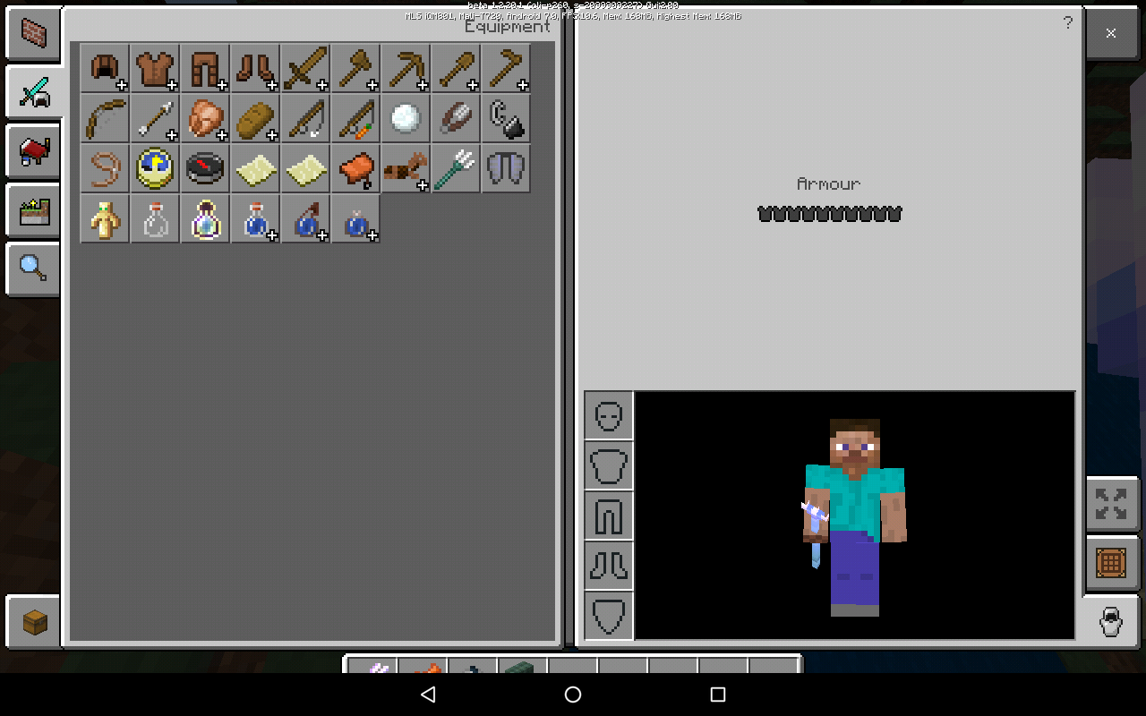Image resolution: width=1146 pixels, height=716 pixels.
Task: Click the empty boots slot
Action: click(x=609, y=566)
